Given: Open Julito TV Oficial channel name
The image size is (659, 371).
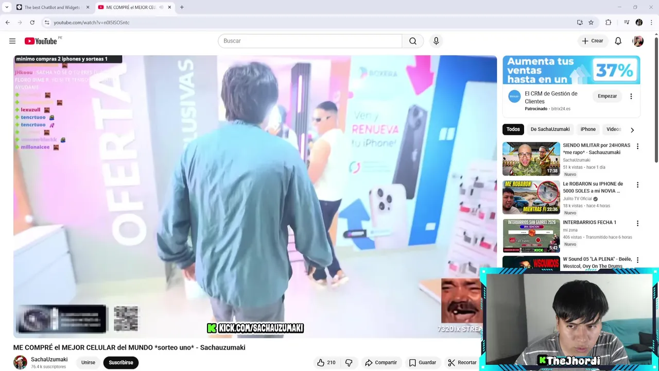Looking at the screenshot, I should [x=577, y=198].
